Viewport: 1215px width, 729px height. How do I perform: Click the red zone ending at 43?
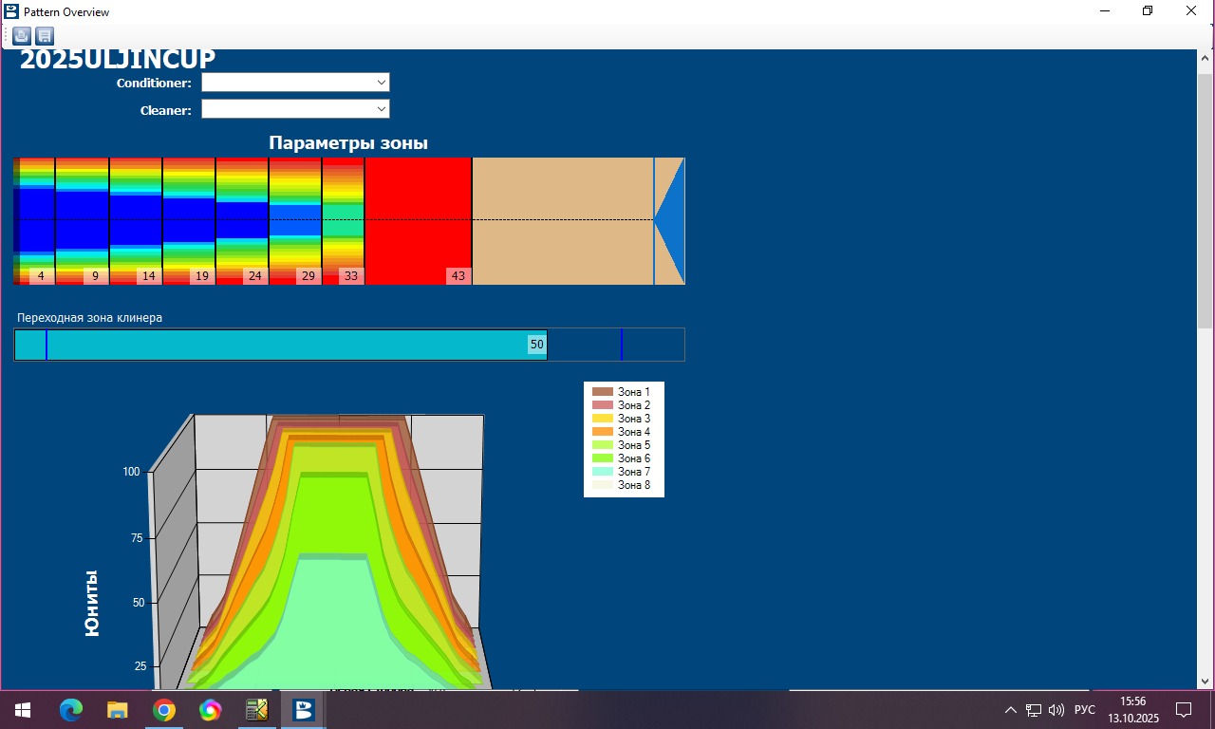[418, 220]
